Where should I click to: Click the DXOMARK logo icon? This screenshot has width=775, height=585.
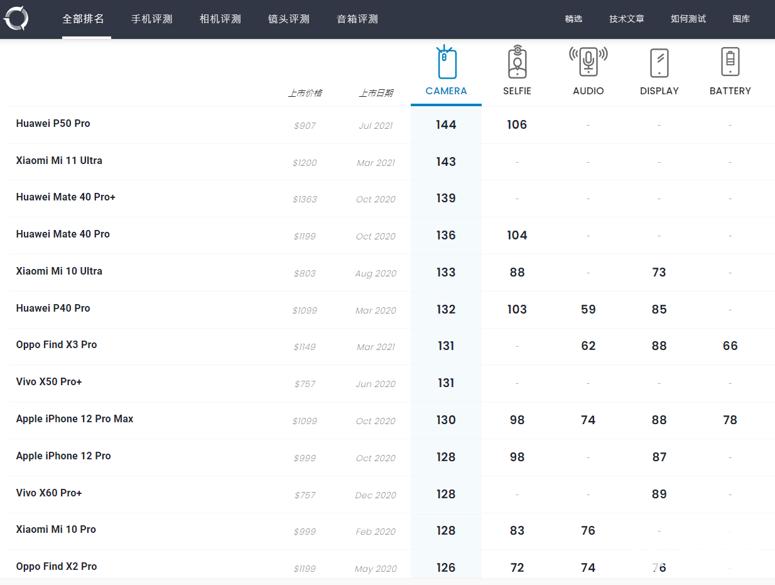point(16,18)
